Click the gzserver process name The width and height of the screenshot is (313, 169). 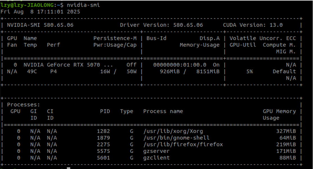[x=156, y=151]
